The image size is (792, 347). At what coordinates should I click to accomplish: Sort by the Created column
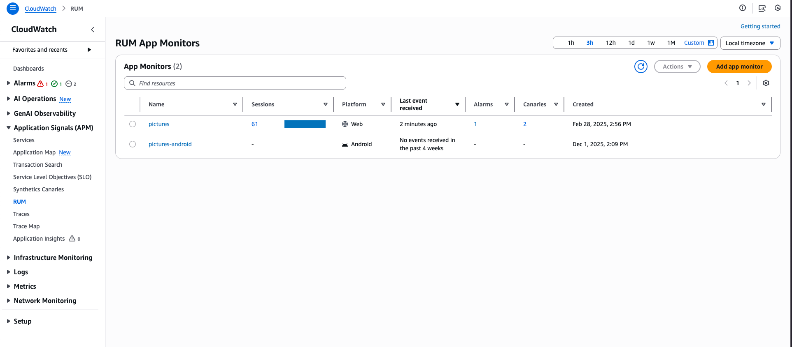tap(764, 104)
